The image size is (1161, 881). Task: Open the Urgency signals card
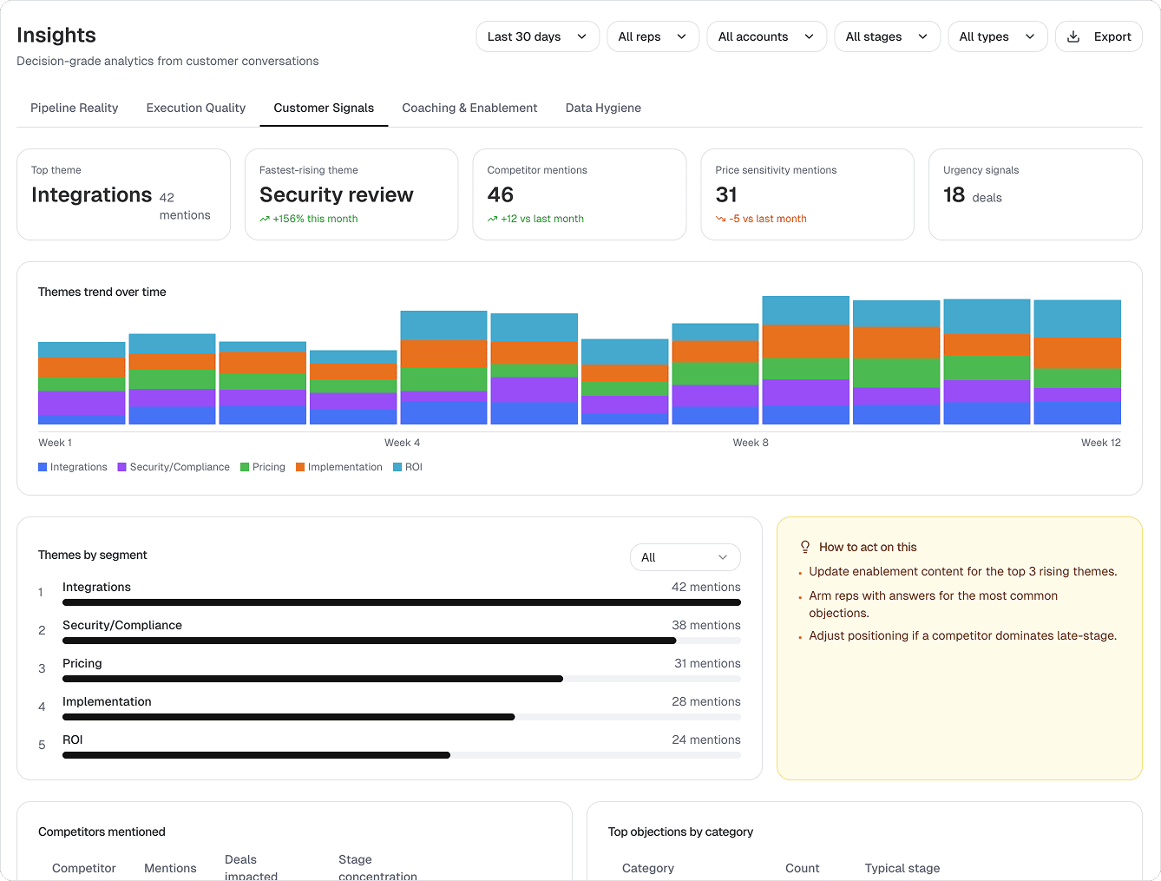pos(1035,194)
